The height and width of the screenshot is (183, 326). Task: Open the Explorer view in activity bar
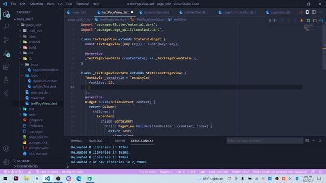[x=6, y=14]
